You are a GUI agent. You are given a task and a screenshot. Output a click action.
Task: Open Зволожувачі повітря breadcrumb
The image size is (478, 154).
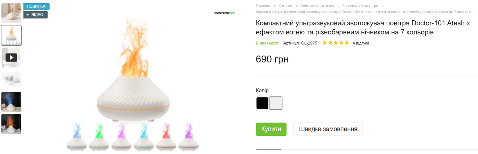360,6
